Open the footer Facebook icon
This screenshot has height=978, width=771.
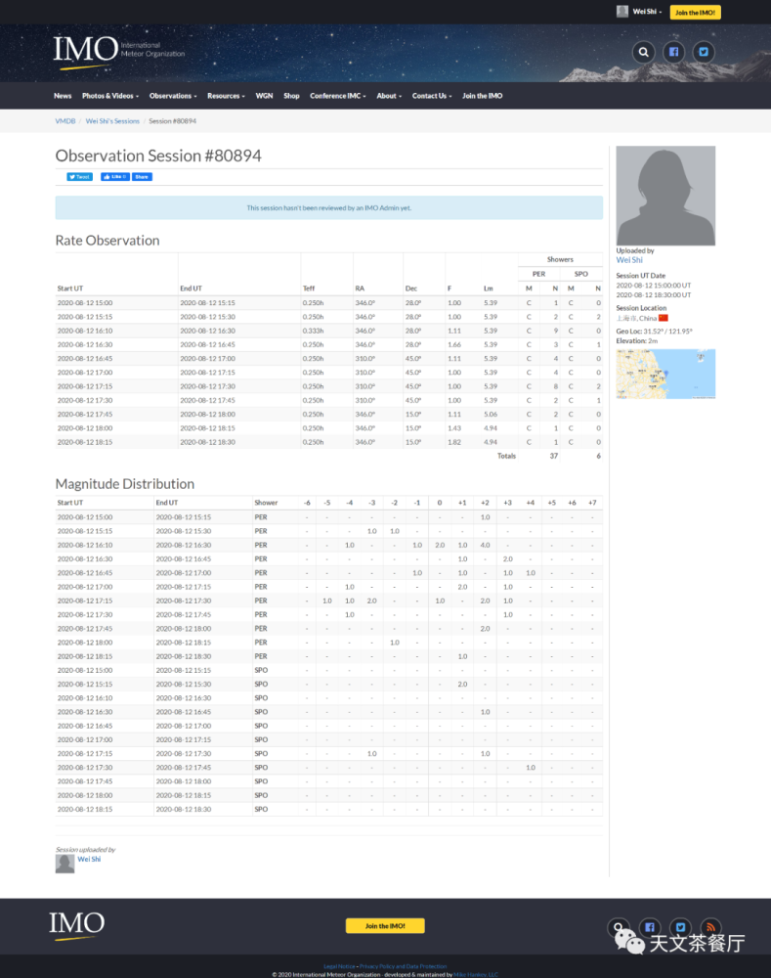coord(650,927)
